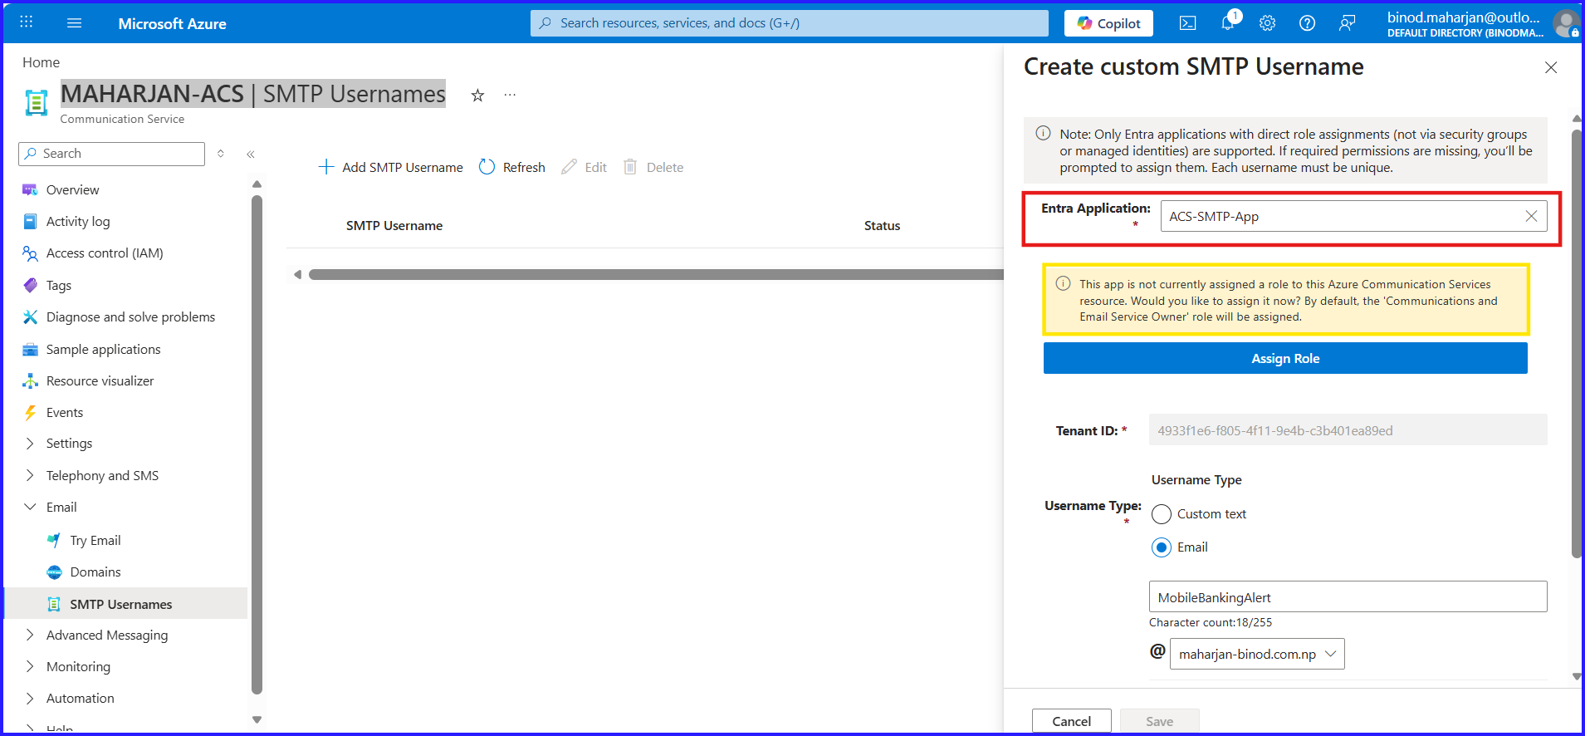This screenshot has width=1585, height=736.
Task: Click the Tenant ID field
Action: point(1348,430)
